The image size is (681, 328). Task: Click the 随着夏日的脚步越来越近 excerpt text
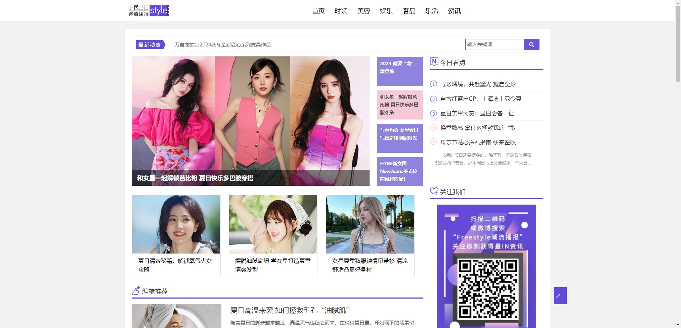(322, 323)
